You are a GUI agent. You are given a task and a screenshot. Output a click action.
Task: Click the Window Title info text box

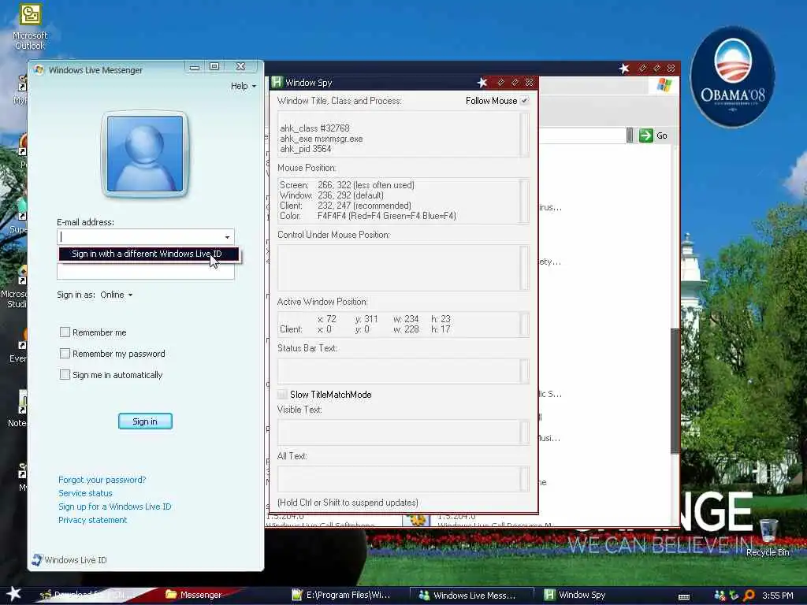click(403, 134)
